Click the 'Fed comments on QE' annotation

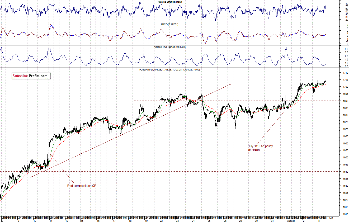click(x=82, y=186)
